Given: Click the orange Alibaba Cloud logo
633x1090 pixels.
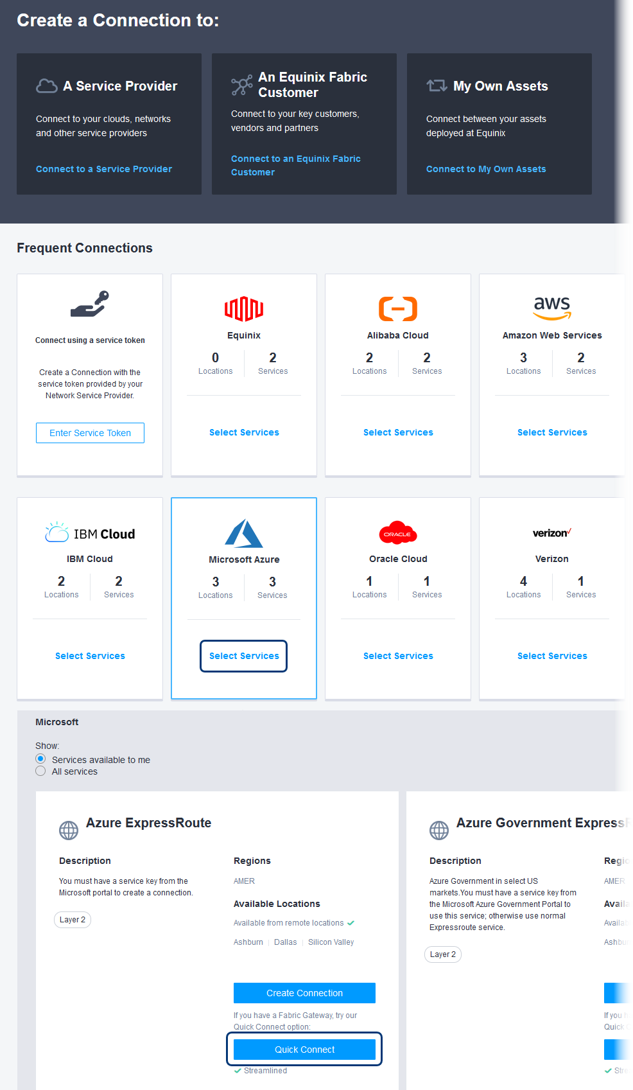Looking at the screenshot, I should point(398,309).
